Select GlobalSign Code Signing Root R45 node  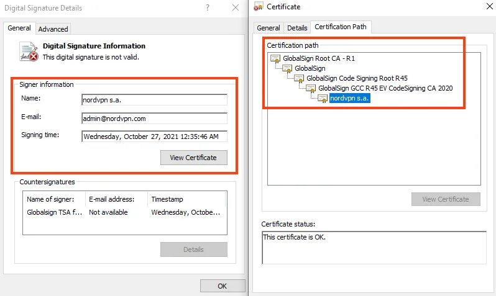click(x=357, y=78)
